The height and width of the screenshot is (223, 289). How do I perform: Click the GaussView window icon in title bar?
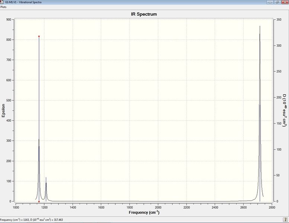pos(2,2)
